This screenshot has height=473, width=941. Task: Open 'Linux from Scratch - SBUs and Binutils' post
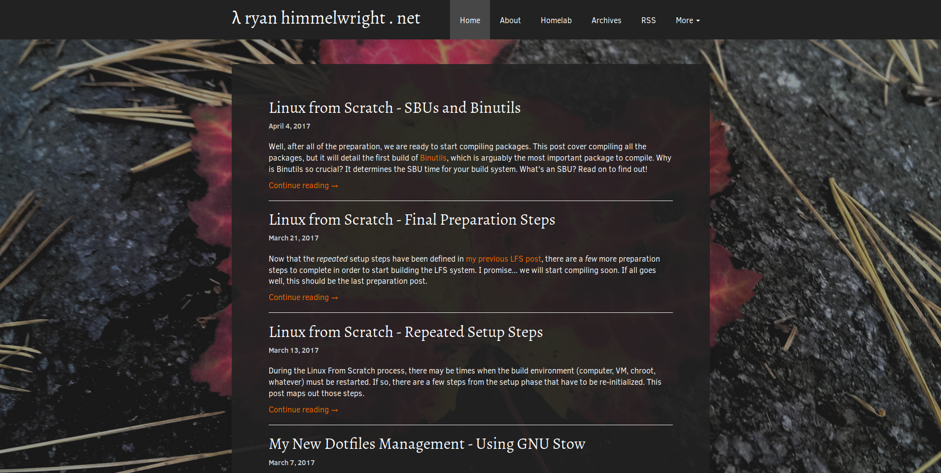[394, 108]
